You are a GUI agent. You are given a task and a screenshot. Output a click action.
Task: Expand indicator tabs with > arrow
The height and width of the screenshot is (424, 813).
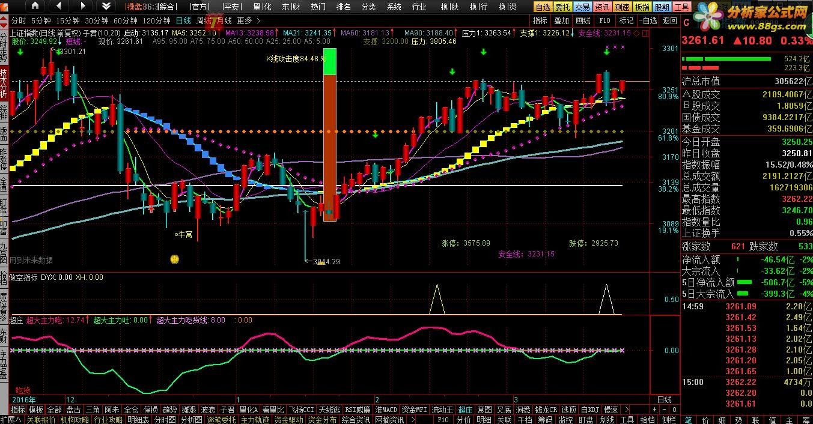click(x=627, y=410)
